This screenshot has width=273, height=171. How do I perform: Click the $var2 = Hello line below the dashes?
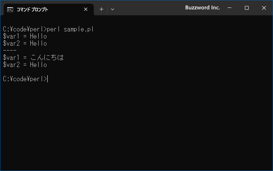point(25,65)
